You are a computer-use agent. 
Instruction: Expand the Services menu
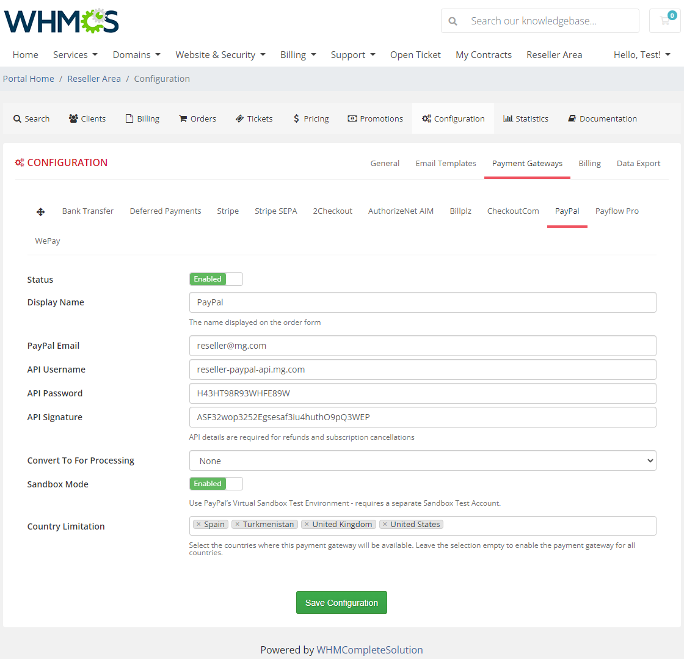click(76, 55)
